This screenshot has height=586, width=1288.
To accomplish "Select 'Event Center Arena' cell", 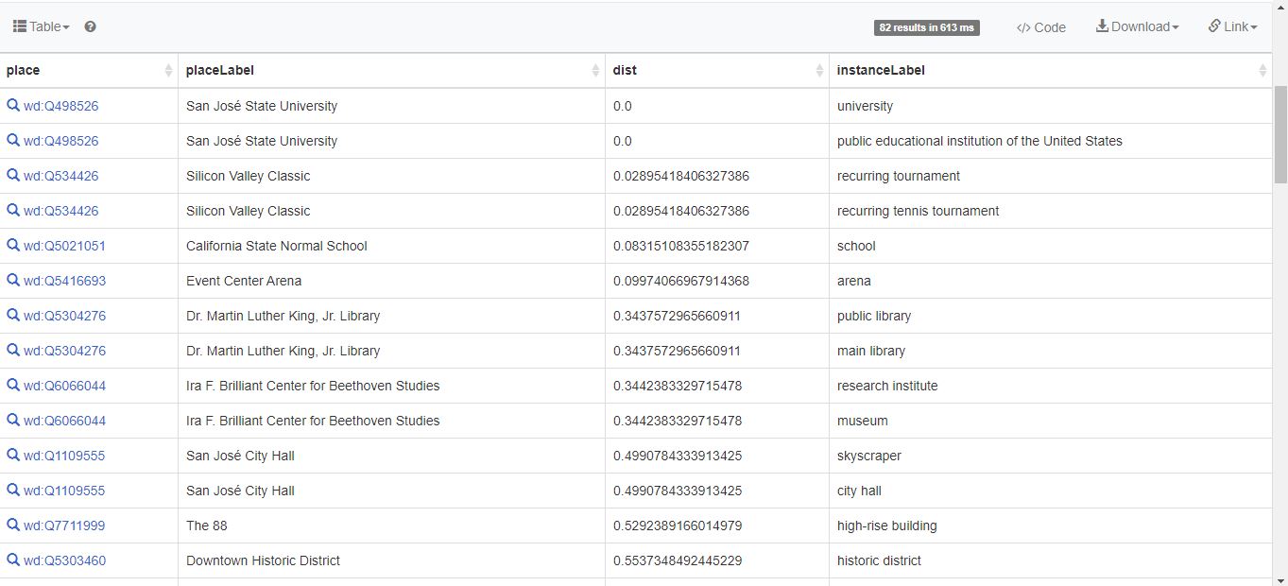I will 391,281.
